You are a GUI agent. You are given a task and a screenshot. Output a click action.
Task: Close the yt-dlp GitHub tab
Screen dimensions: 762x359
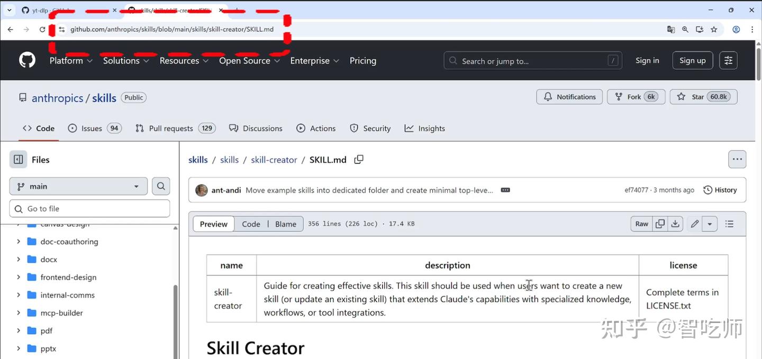coord(114,10)
